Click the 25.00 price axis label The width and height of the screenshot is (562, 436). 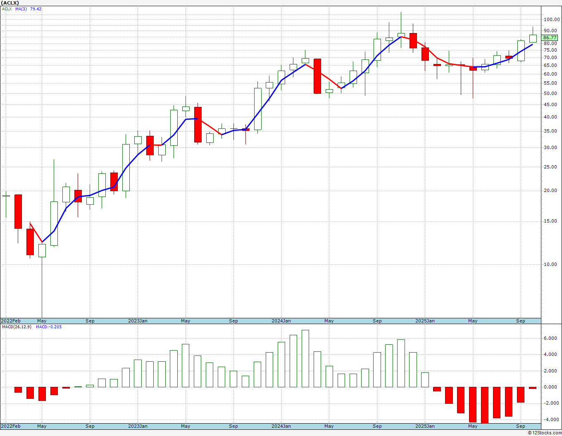click(x=550, y=167)
